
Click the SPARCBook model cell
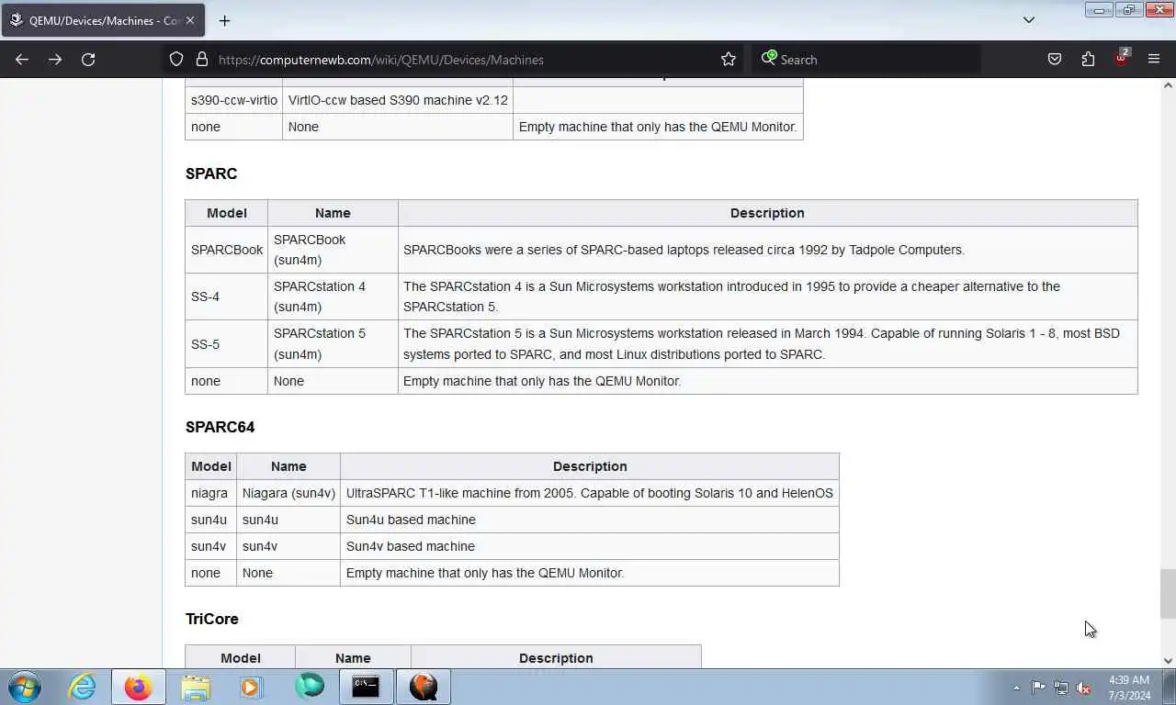[x=227, y=250]
